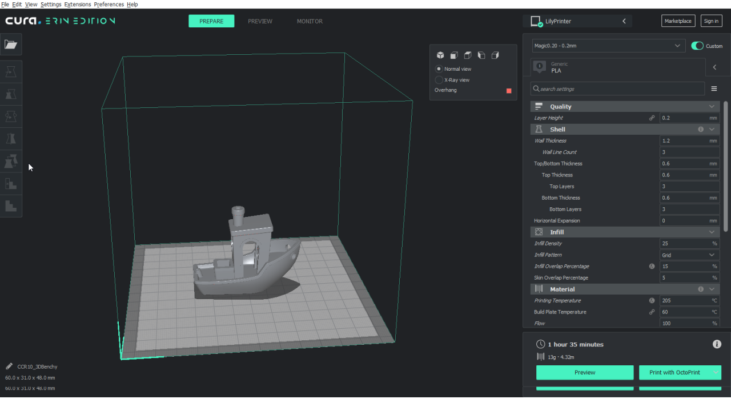Select the X-Ray view radio button
Screen dimensions: 731x411
click(439, 79)
